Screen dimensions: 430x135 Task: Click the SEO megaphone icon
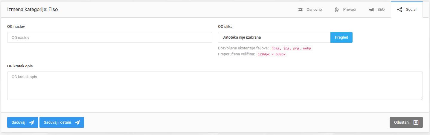click(371, 10)
